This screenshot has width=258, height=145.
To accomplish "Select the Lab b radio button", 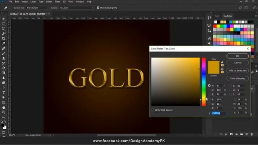I will point(231,94).
